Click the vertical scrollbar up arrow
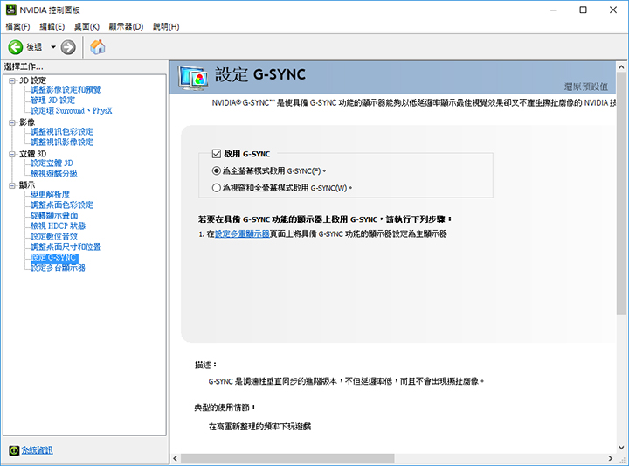The width and height of the screenshot is (629, 466). [621, 67]
